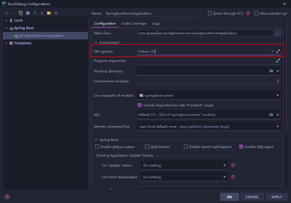
Task: Sort configurations alphabetically
Action: (56, 13)
